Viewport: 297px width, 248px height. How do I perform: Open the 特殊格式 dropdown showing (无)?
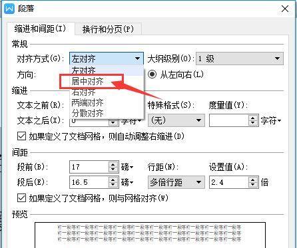point(176,120)
